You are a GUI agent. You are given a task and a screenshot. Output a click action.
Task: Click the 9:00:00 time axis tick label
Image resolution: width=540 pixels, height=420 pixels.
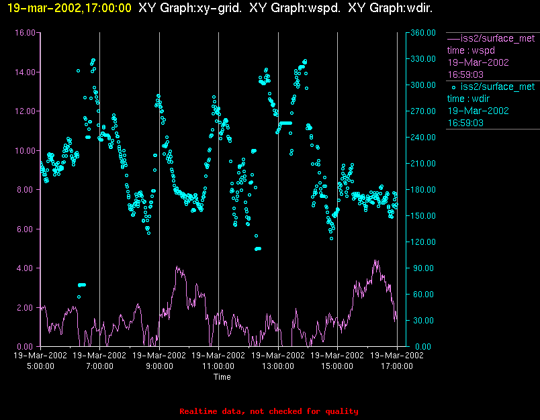159,366
